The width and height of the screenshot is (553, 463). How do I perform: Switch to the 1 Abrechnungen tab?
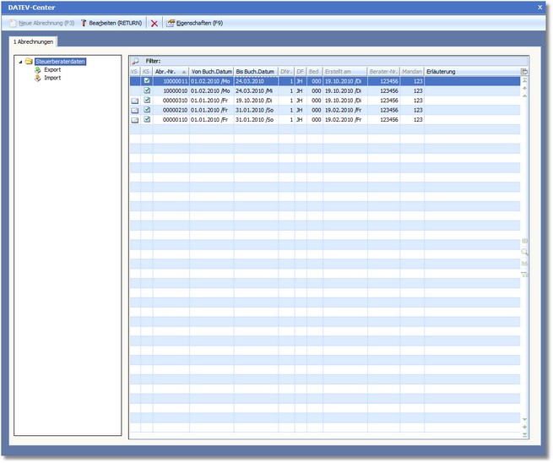(x=34, y=41)
